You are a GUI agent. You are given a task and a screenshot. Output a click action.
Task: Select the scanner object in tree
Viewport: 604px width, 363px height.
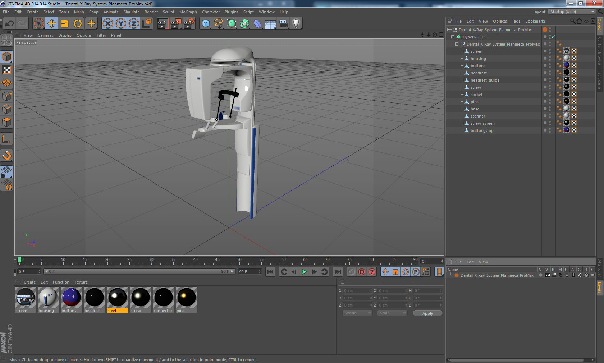tap(477, 116)
